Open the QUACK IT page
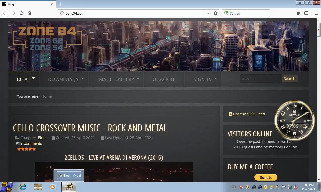 coord(164,79)
